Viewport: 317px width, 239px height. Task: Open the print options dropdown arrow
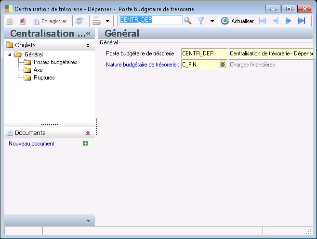[107, 21]
